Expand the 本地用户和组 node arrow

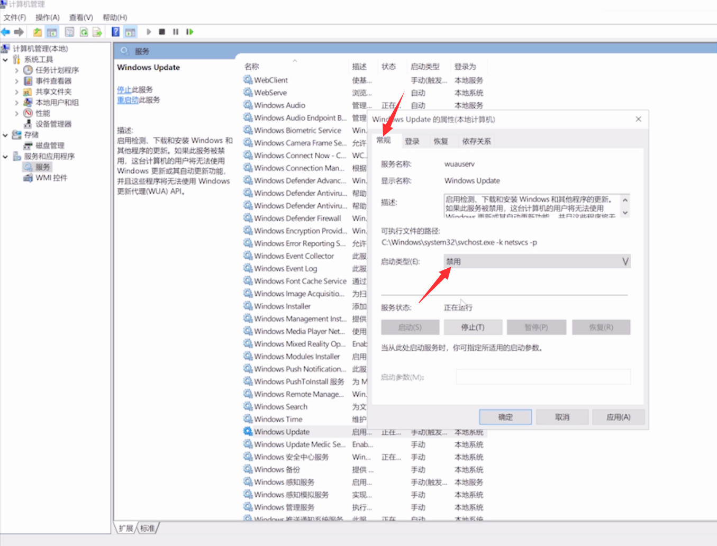[x=17, y=103]
